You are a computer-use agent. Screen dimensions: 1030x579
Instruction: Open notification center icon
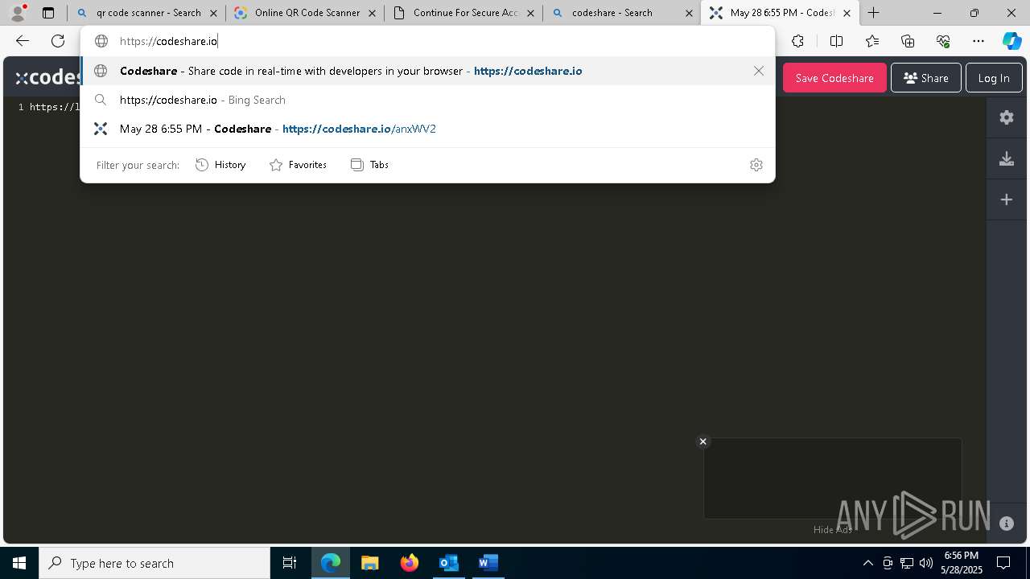click(1003, 563)
